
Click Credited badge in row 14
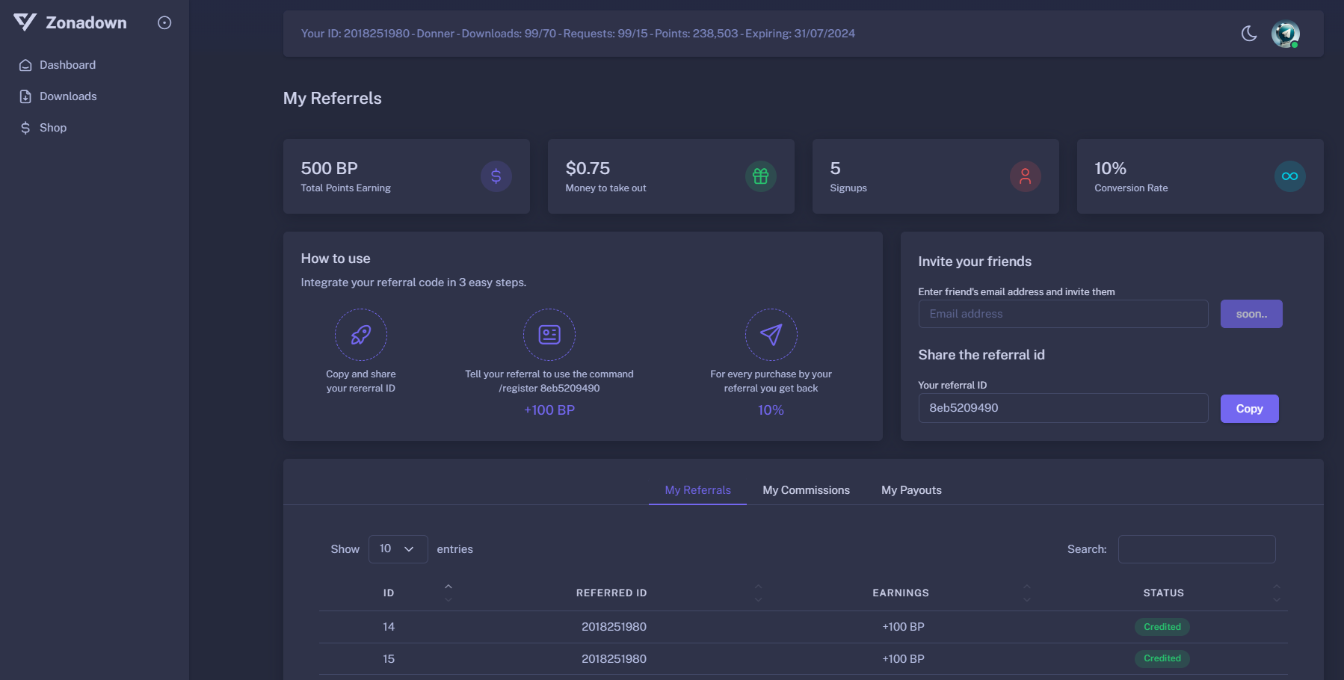[1162, 627]
